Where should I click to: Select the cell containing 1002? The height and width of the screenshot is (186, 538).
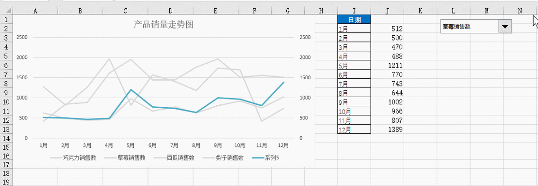click(x=387, y=102)
